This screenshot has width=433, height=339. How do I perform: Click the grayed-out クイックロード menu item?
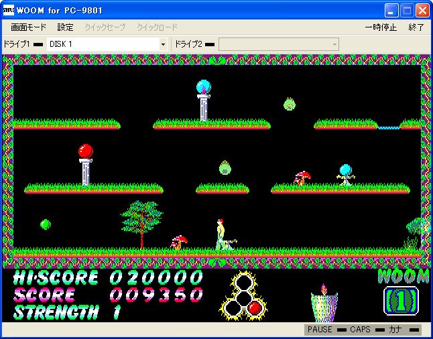coord(157,27)
